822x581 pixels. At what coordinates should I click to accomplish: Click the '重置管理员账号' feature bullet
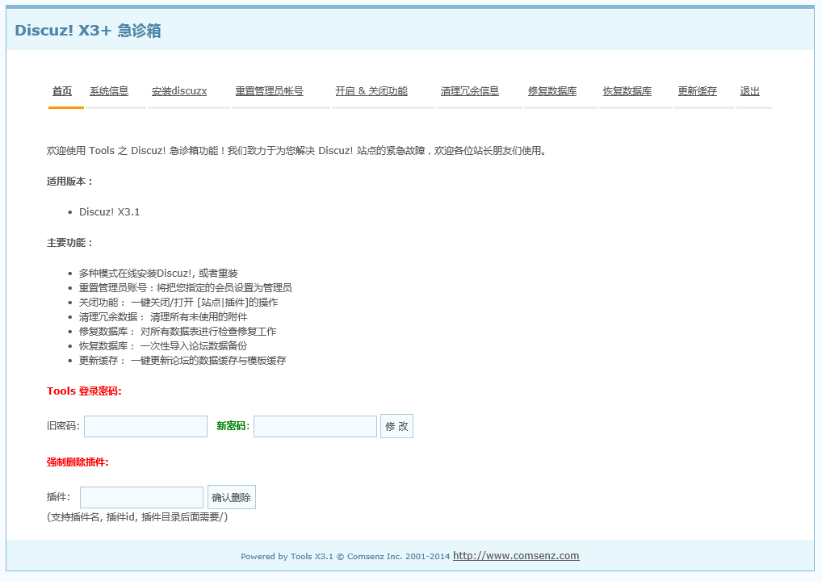[186, 288]
